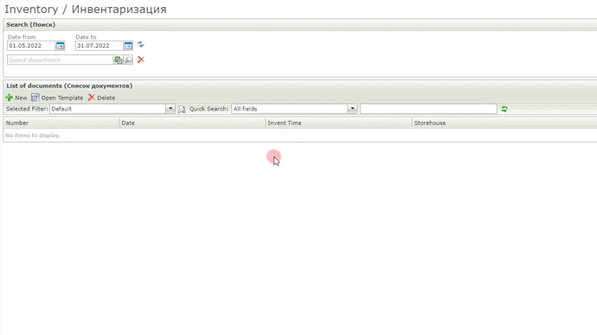Sort by the Date column header
The image size is (597, 335).
click(x=192, y=123)
